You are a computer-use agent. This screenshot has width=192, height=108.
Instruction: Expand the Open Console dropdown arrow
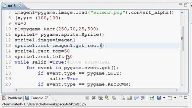[x=175, y=98]
